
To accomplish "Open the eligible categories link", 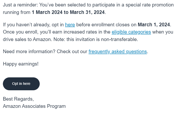I will click(131, 32).
